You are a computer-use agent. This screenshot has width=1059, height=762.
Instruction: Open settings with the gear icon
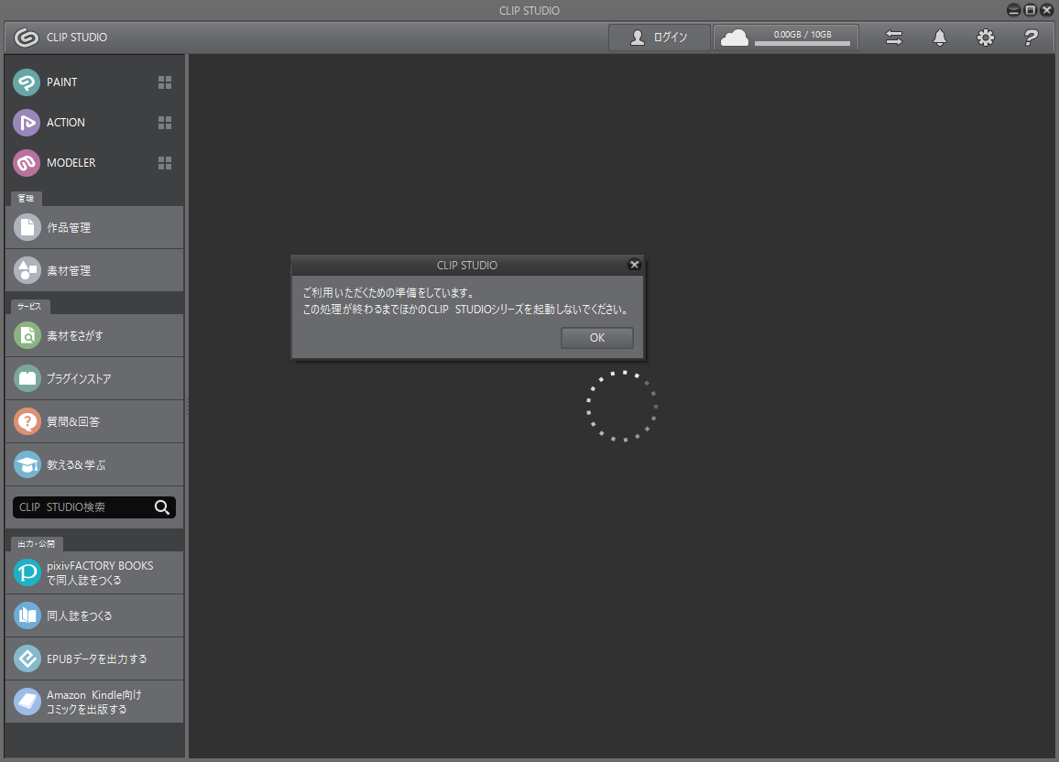pyautogui.click(x=985, y=38)
